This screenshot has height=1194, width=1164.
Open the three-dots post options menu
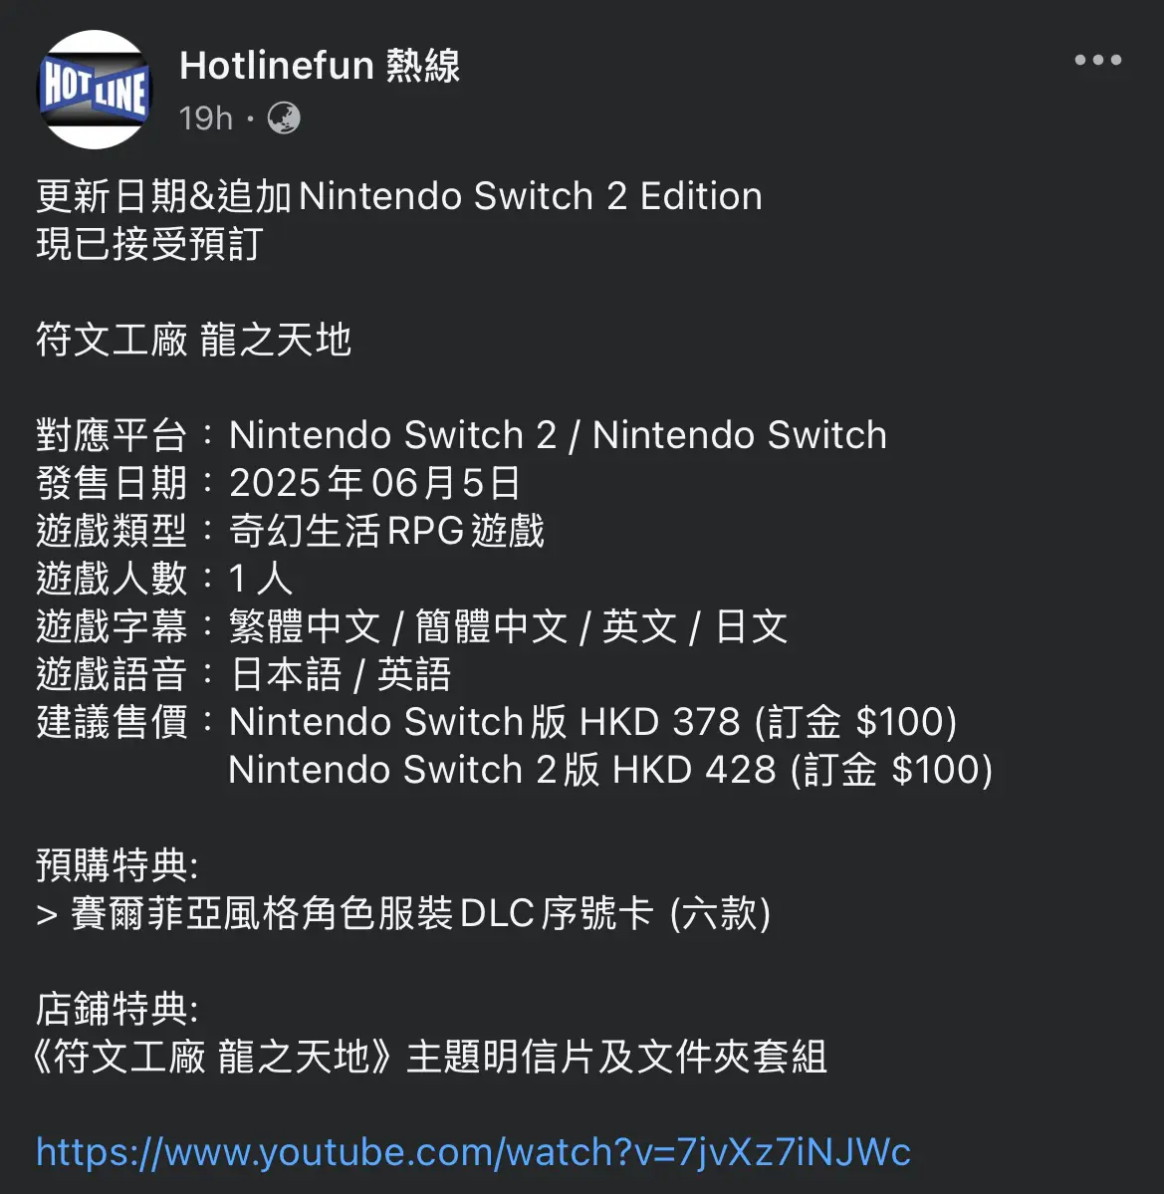click(1097, 60)
